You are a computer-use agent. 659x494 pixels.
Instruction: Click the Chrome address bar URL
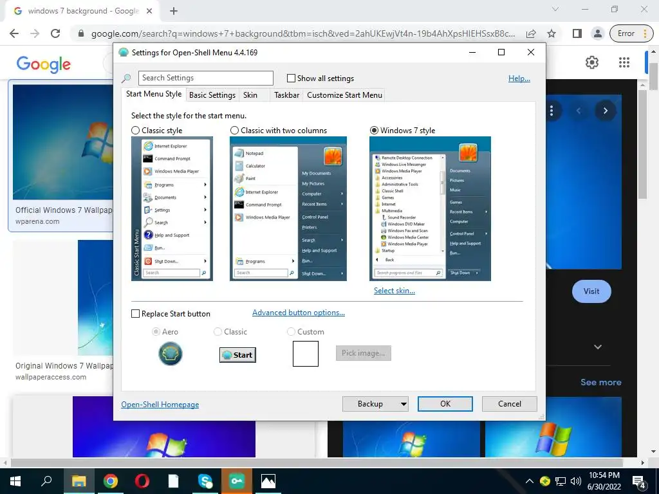tap(302, 33)
